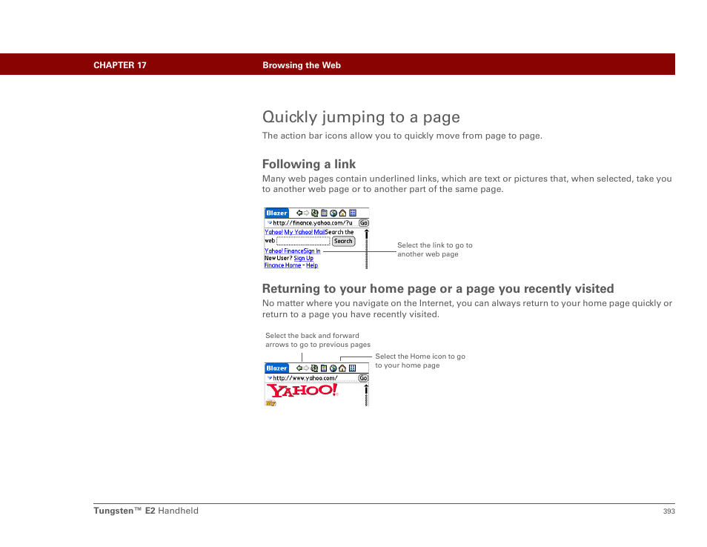Click Go button next to finance.yahoo.com address
Image resolution: width=707 pixels, height=547 pixels.
(x=364, y=223)
